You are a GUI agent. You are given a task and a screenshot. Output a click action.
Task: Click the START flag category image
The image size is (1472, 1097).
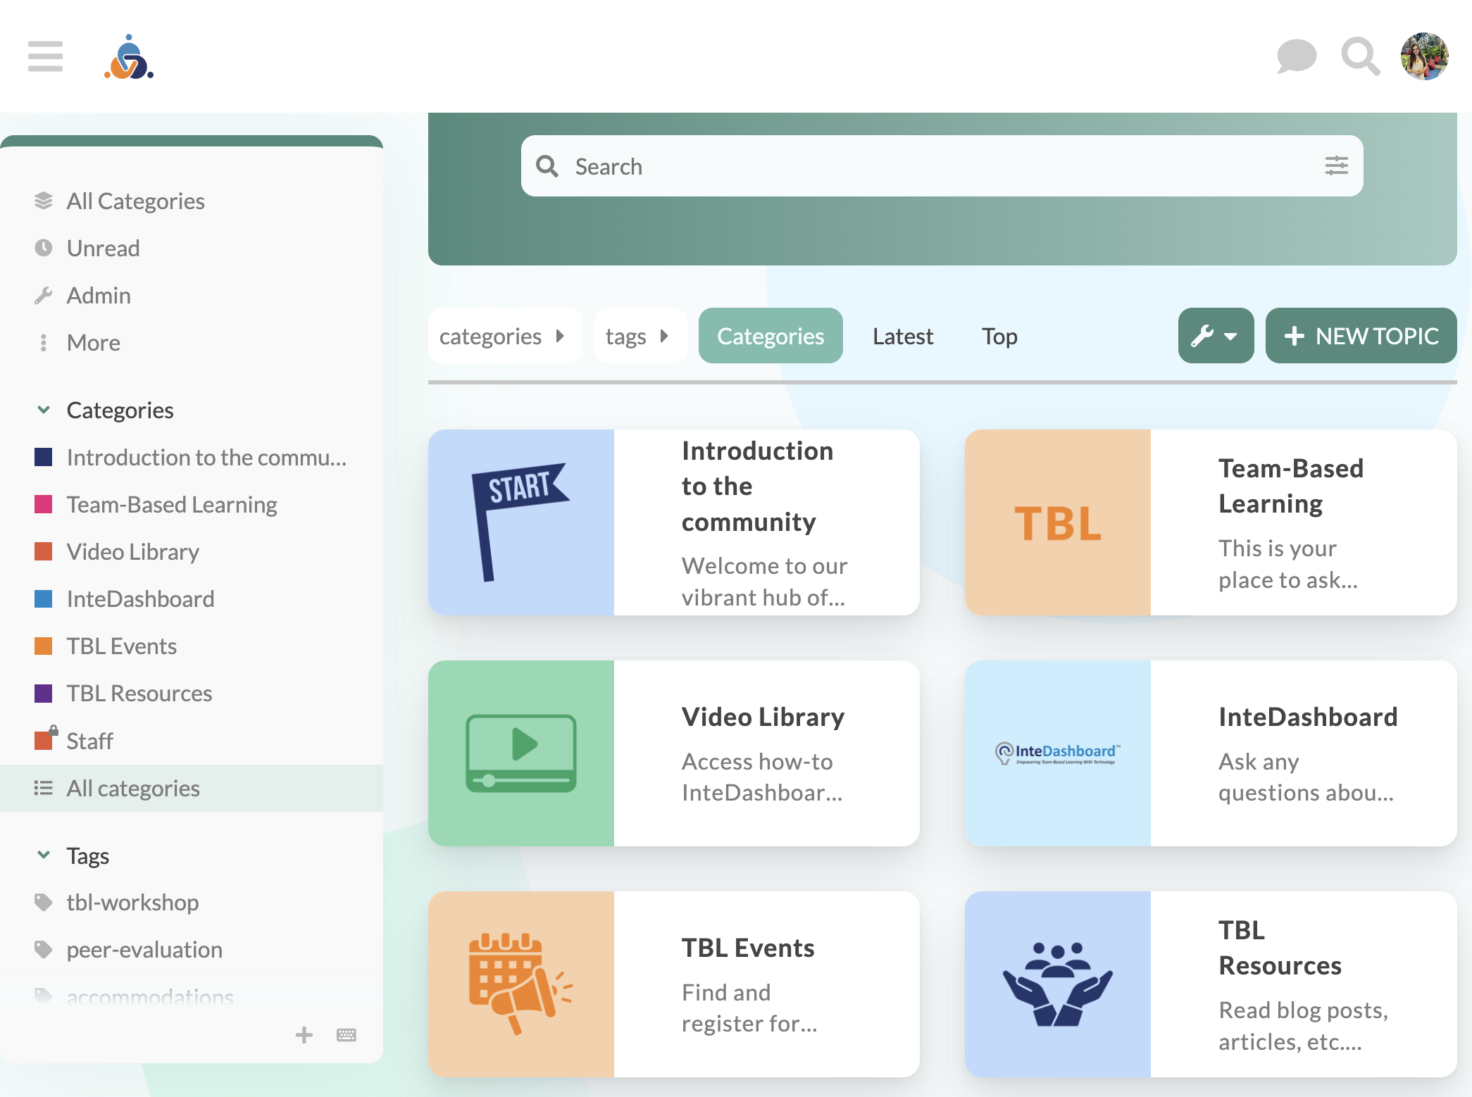click(x=521, y=522)
